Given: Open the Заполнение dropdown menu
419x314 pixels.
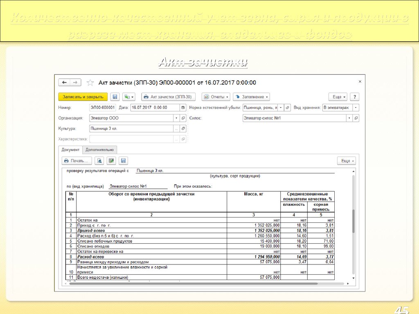Looking at the screenshot, I should pyautogui.click(x=251, y=97).
